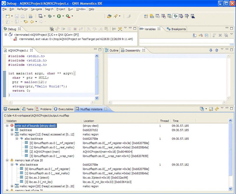Switch to the Executables tab
Image resolution: width=236 pixels, height=194 pixels.
(x=65, y=109)
